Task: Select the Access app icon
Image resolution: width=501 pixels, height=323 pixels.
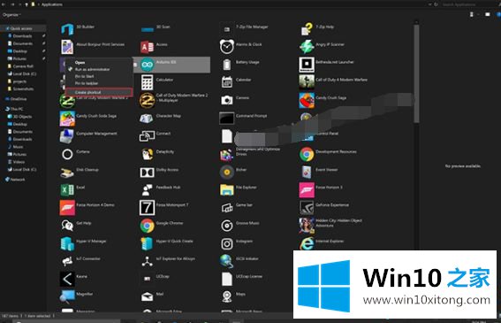Action: pyautogui.click(x=147, y=47)
